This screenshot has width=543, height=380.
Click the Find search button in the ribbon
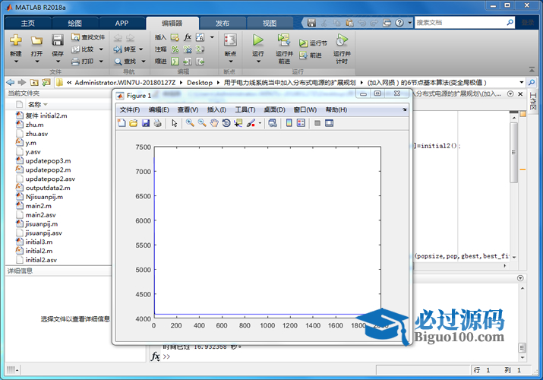[125, 62]
